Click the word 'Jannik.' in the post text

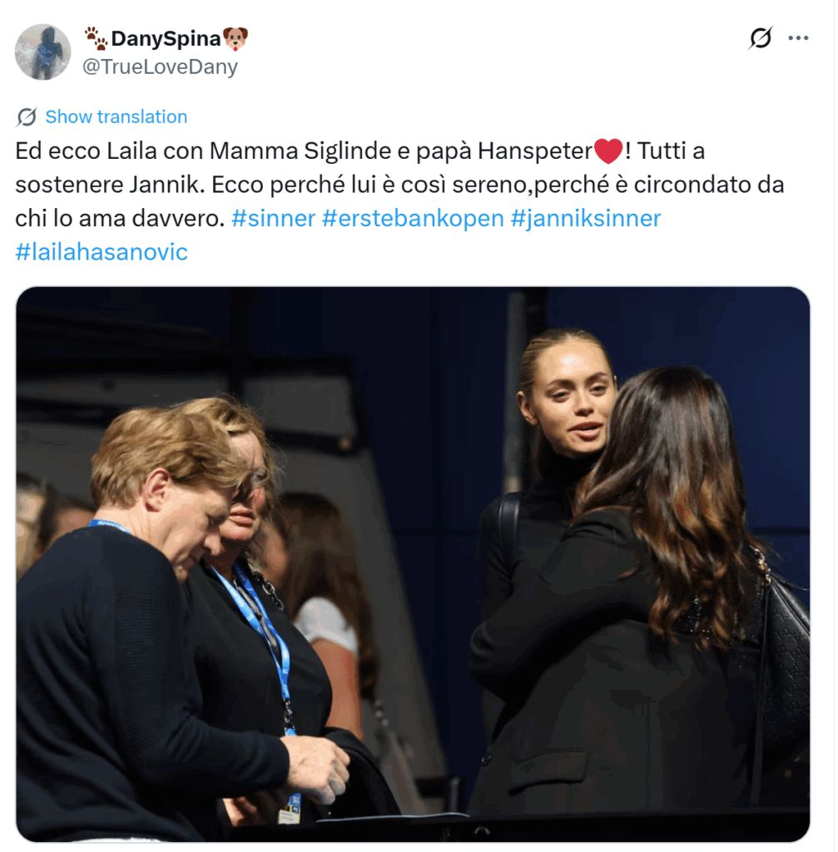point(166,185)
